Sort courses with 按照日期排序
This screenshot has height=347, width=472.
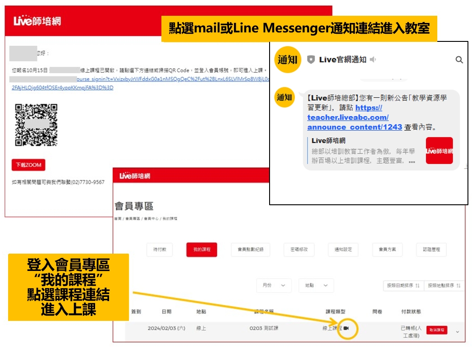(x=403, y=285)
